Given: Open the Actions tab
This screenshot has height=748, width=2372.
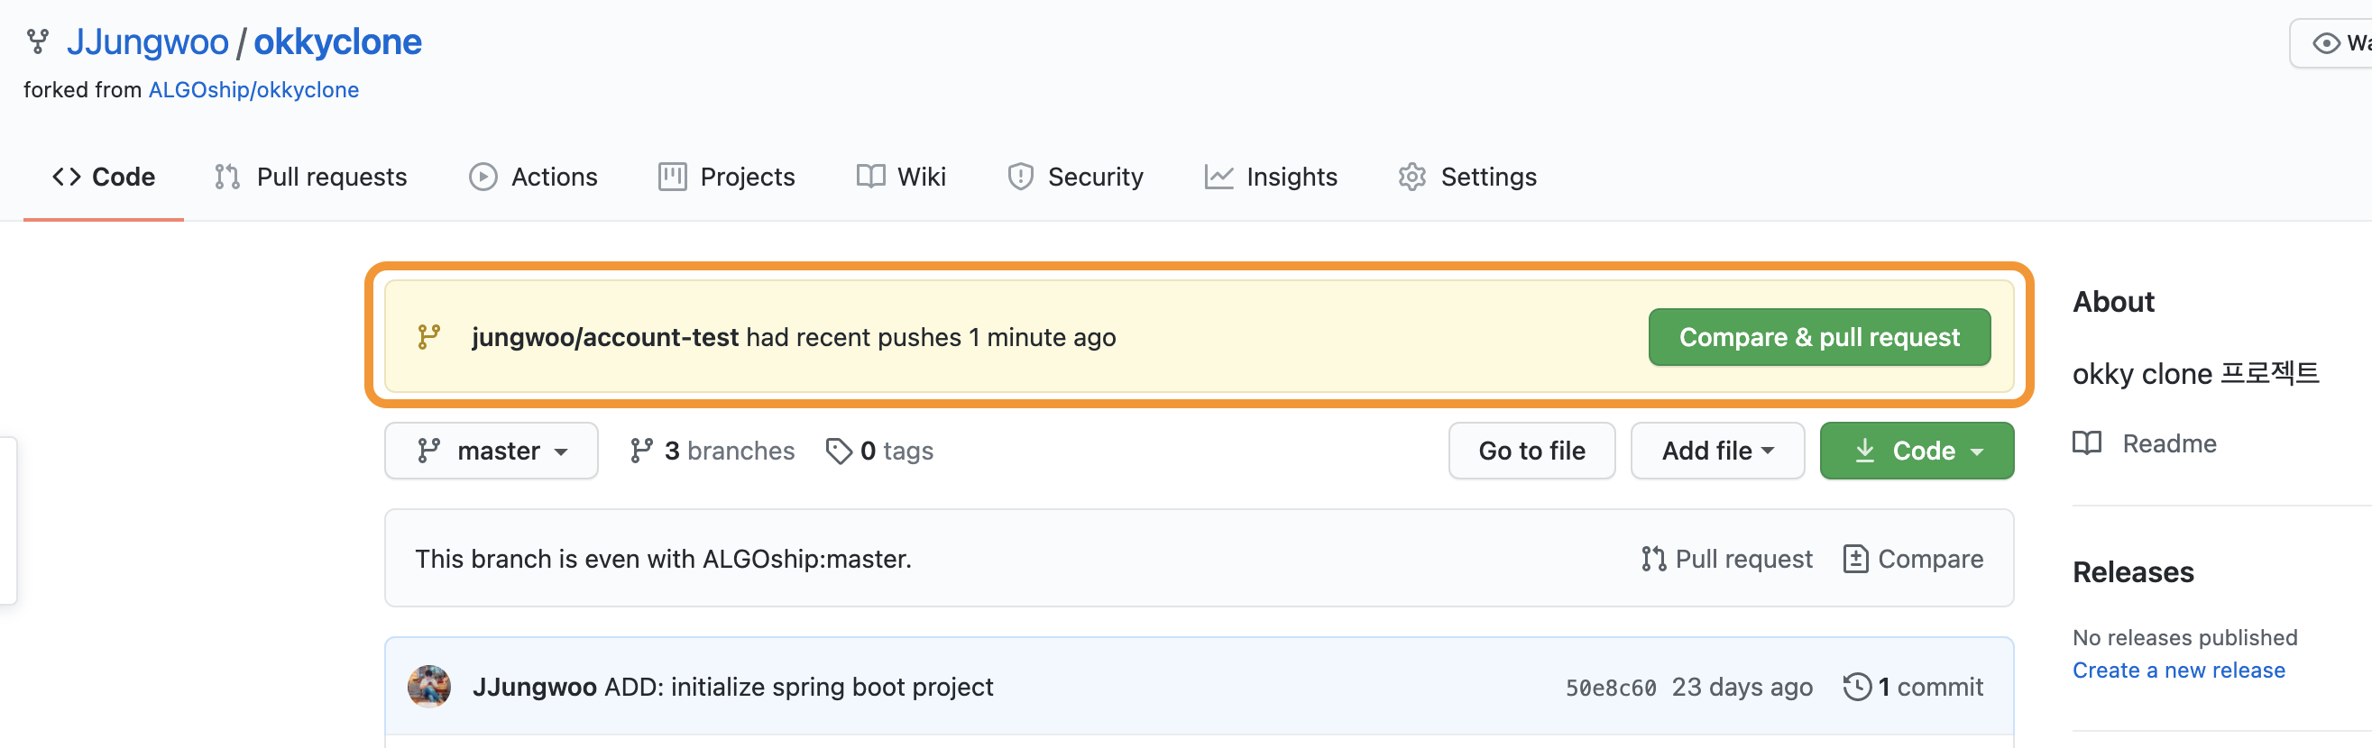Looking at the screenshot, I should coord(533,177).
